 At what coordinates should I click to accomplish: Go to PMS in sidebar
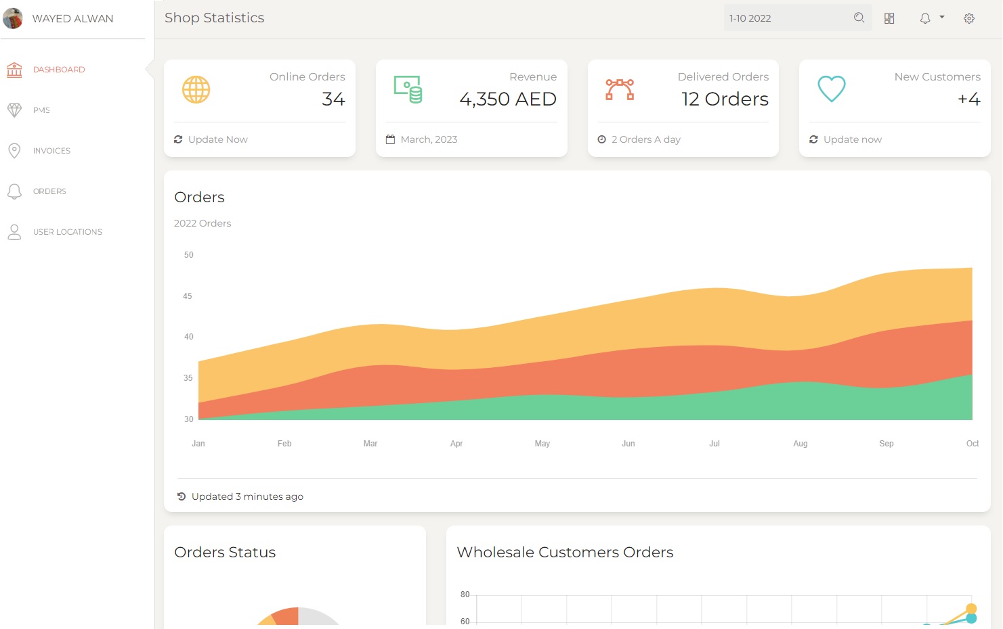pos(41,110)
